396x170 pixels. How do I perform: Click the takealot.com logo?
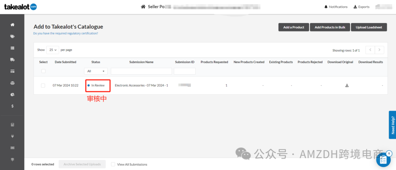coord(21,7)
